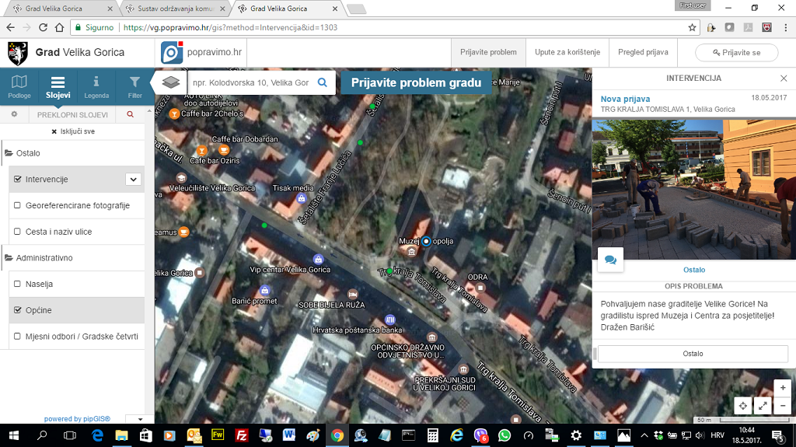Image resolution: width=796 pixels, height=447 pixels.
Task: Click the SOBE BIJELA RUŽA lodging pin
Action: 352,295
